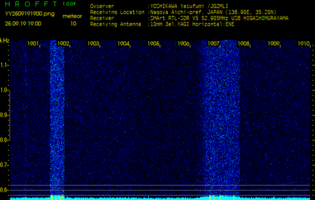Click the 'meteor' count label
Viewport: 315px width, 200px height.
(x=72, y=16)
